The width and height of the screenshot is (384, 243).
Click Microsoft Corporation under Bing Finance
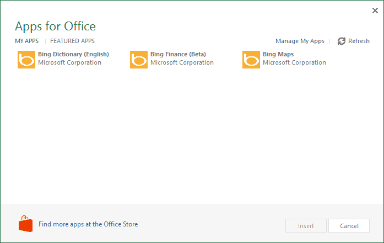click(x=182, y=62)
